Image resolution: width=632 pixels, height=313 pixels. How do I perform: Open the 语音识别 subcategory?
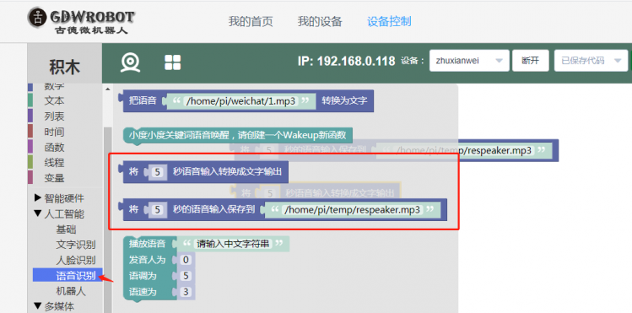(x=68, y=276)
